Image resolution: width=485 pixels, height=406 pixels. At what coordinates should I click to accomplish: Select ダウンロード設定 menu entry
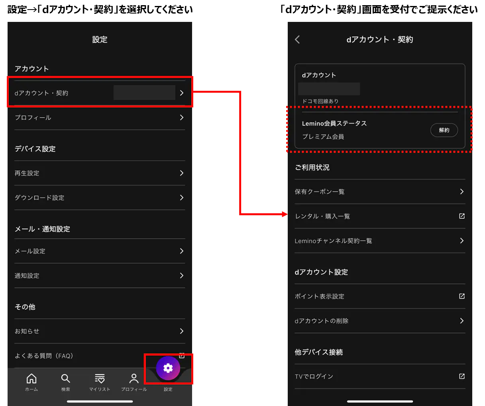(x=100, y=197)
